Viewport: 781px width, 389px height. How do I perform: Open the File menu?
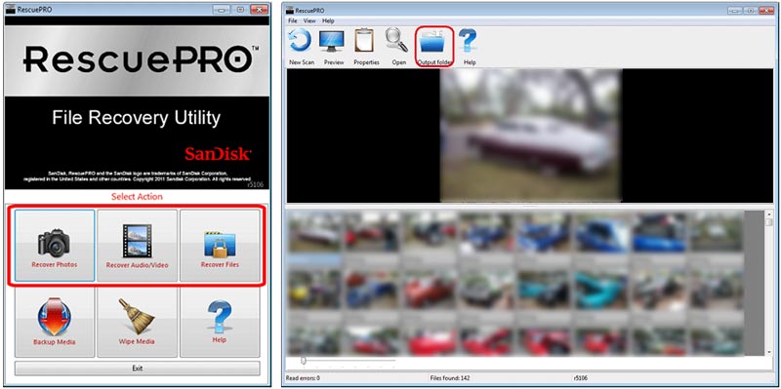pos(292,20)
